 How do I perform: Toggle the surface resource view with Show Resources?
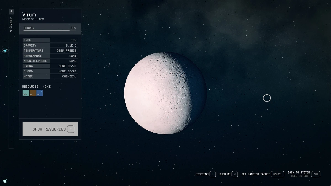pyautogui.click(x=50, y=129)
